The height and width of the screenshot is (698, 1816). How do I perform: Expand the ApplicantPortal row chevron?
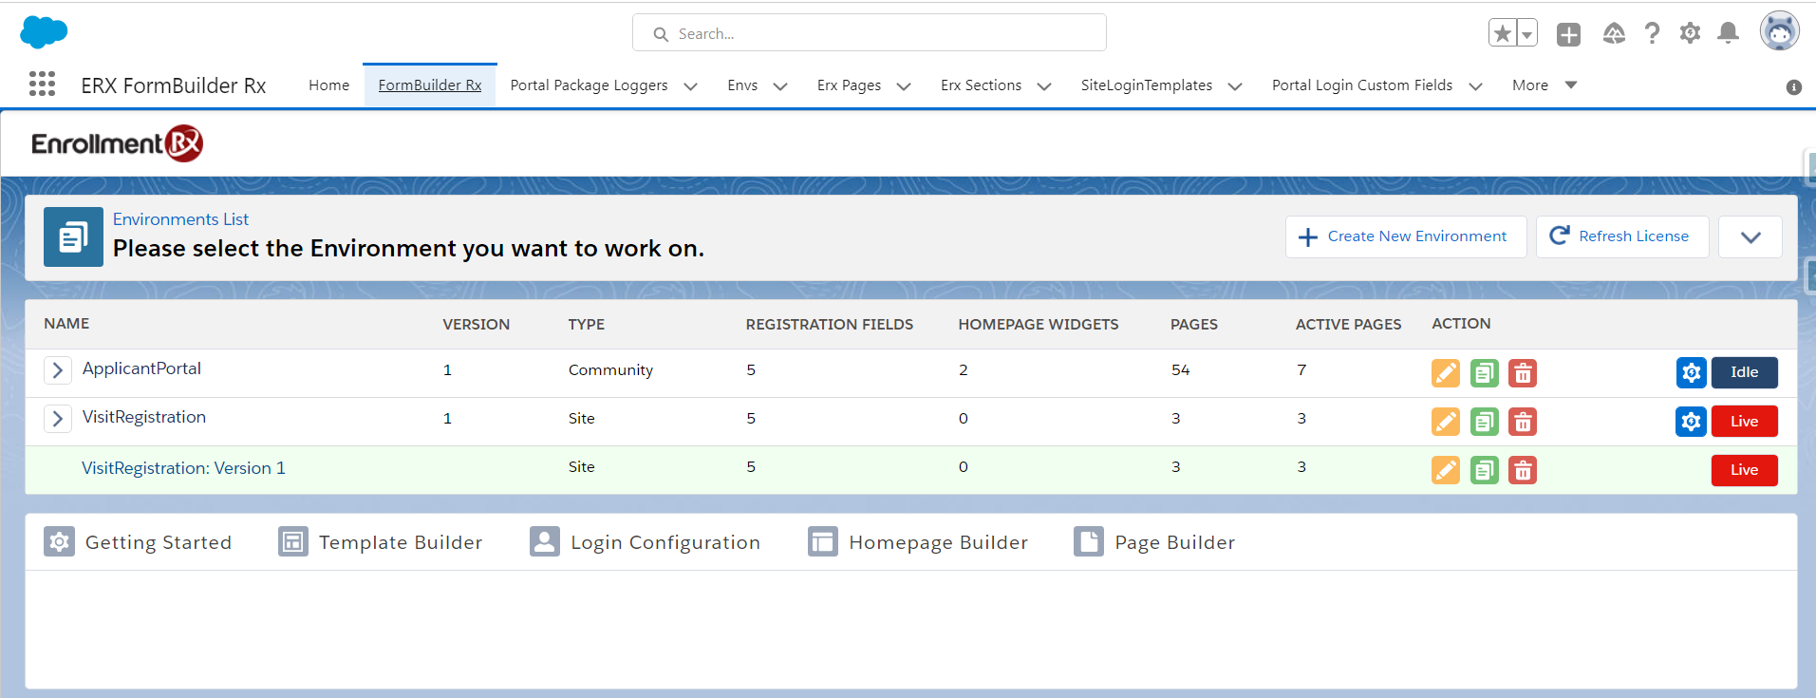click(58, 370)
